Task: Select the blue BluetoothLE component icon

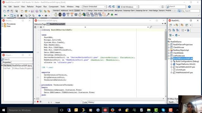Action: point(64,15)
